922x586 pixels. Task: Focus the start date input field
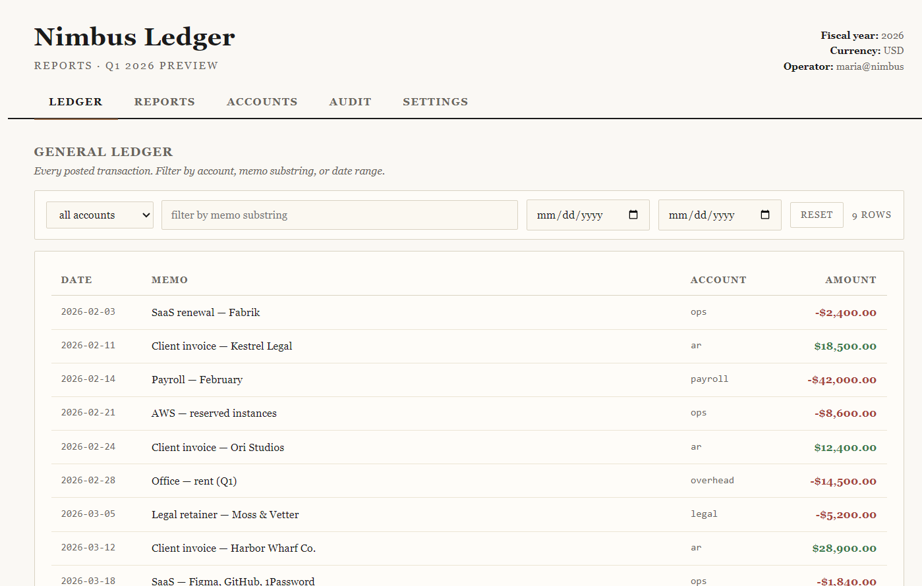[x=588, y=215]
